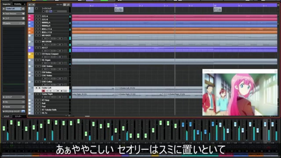Click the AS C7 instrument track icon

(x=30, y=48)
